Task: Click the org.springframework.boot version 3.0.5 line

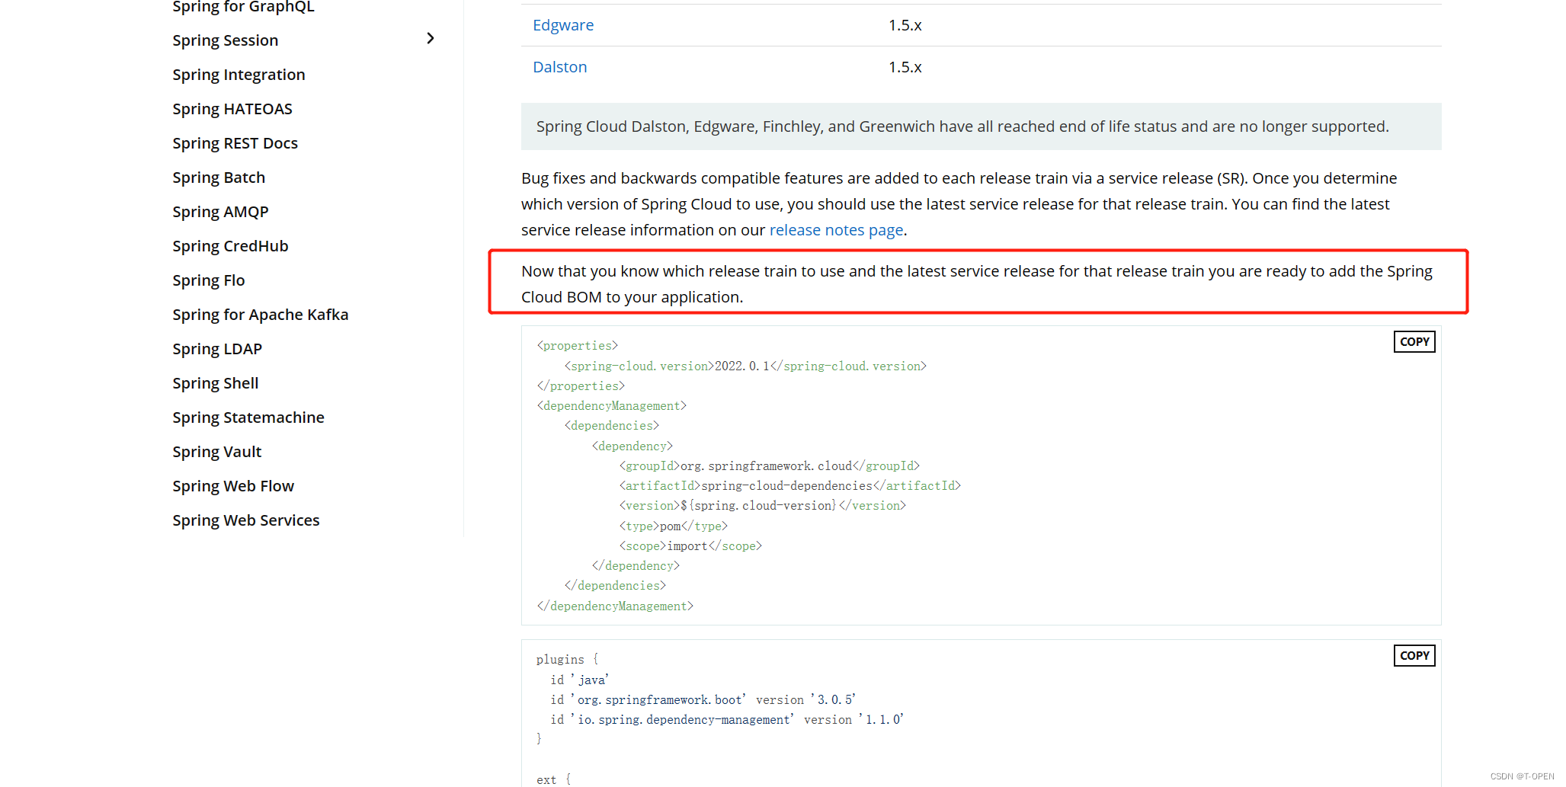Action: [x=703, y=699]
